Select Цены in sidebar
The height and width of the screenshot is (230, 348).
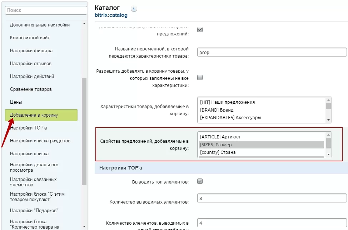tap(16, 102)
